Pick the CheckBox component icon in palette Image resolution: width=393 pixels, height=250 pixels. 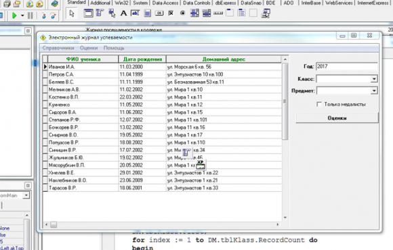coord(171,13)
